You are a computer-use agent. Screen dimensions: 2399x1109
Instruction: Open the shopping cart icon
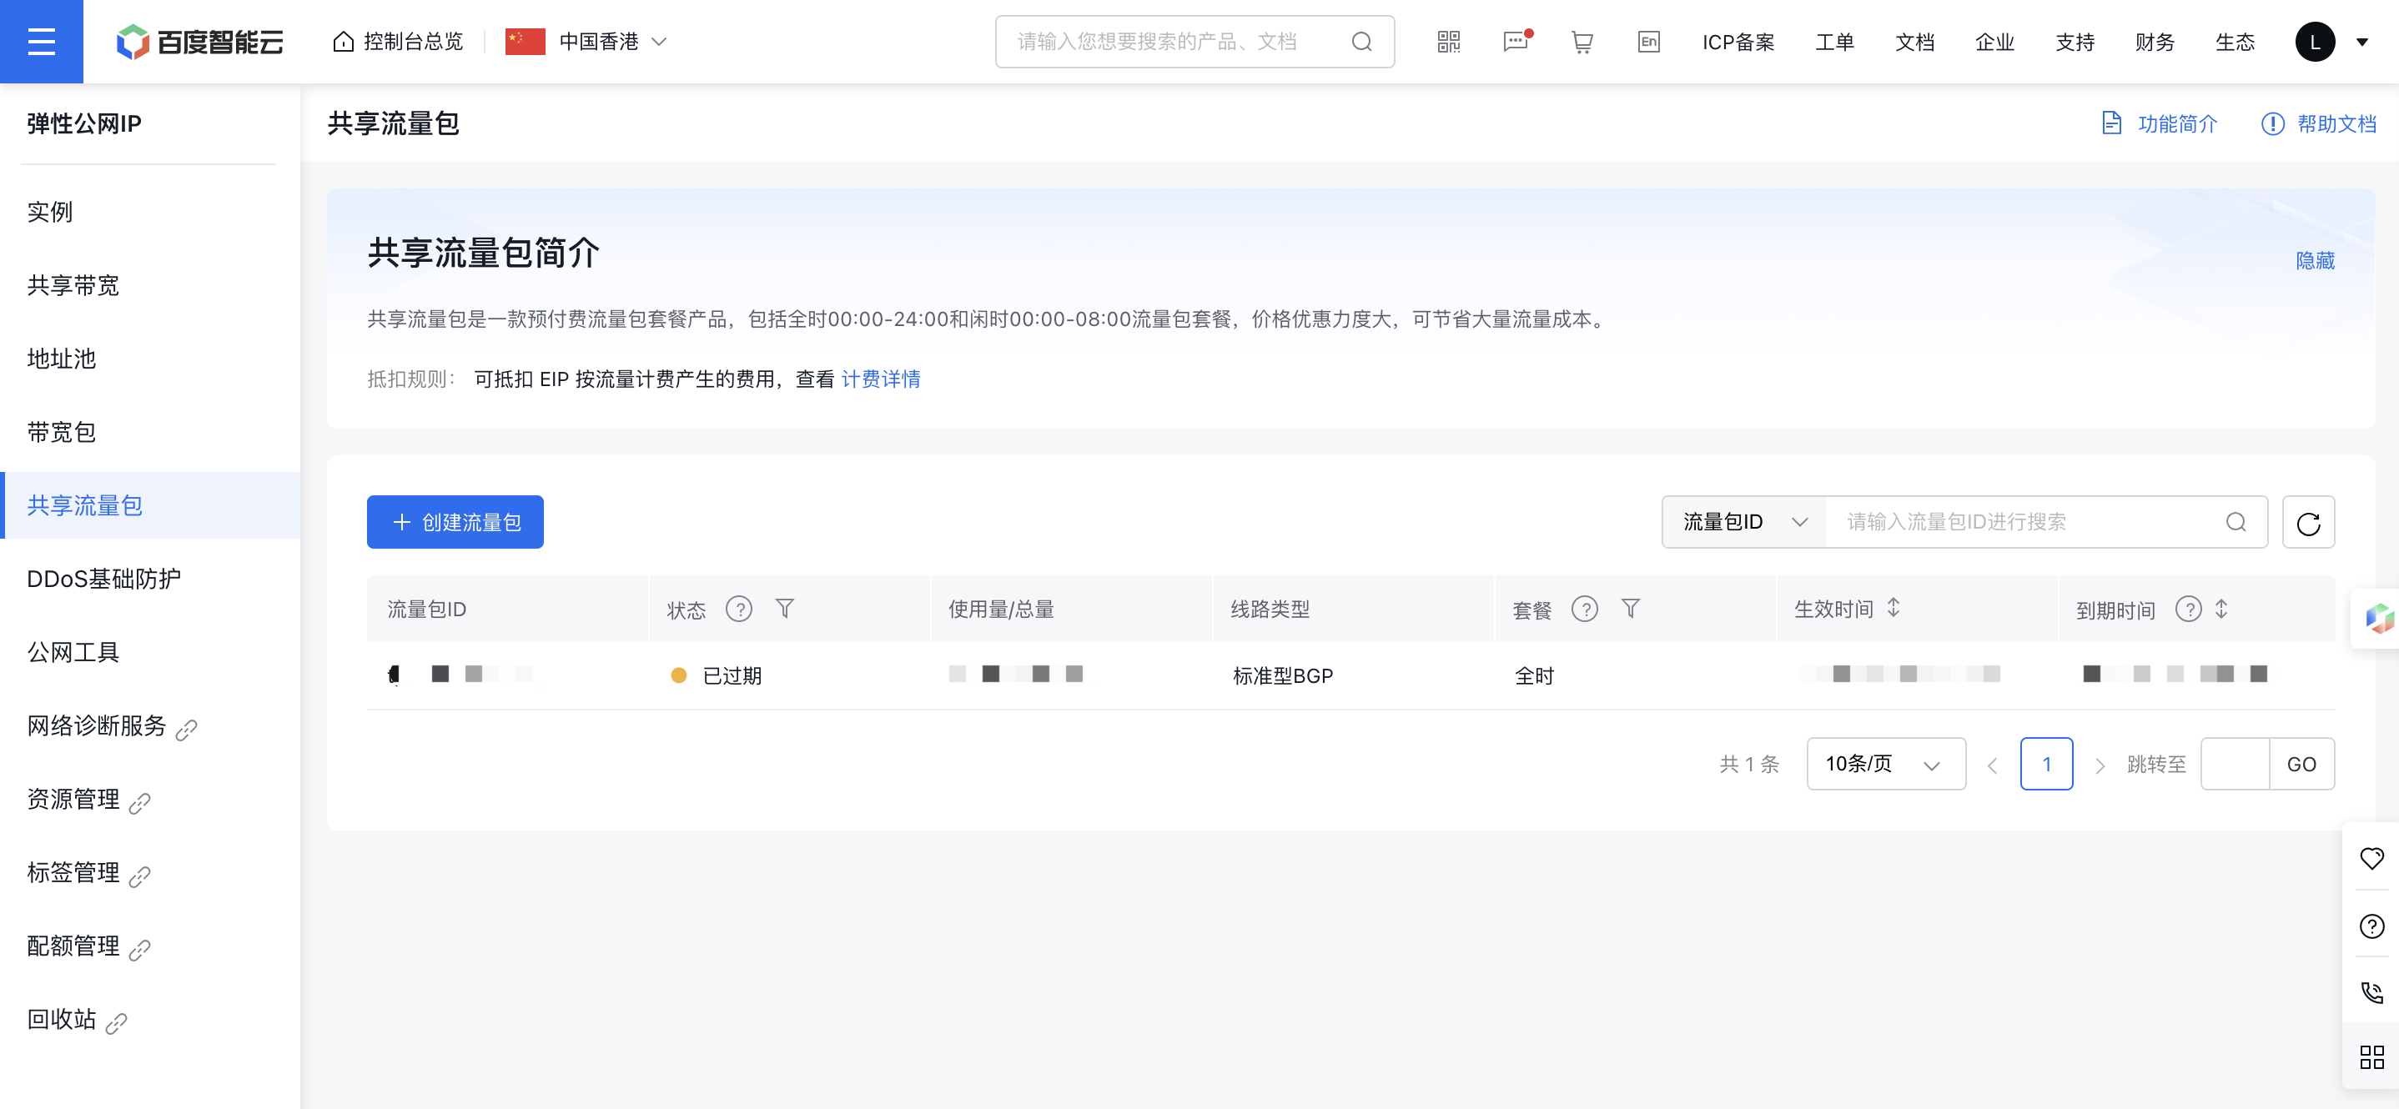(1582, 42)
